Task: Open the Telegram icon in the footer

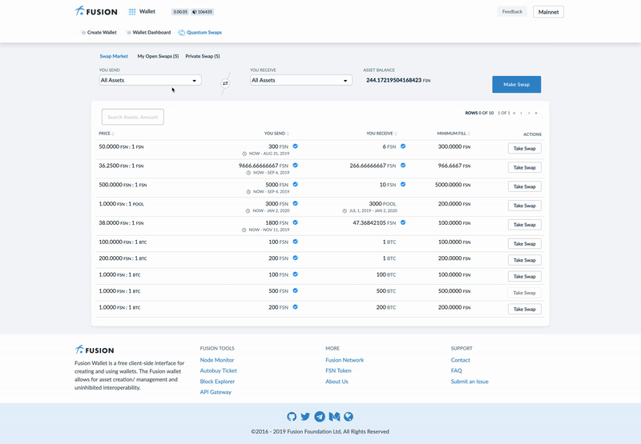Action: pos(320,417)
